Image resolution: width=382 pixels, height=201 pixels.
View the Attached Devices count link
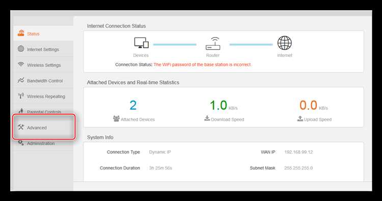pos(134,119)
